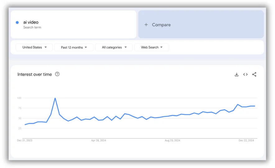
Task: Click the blue dot beside ai video
Action: 17,23
